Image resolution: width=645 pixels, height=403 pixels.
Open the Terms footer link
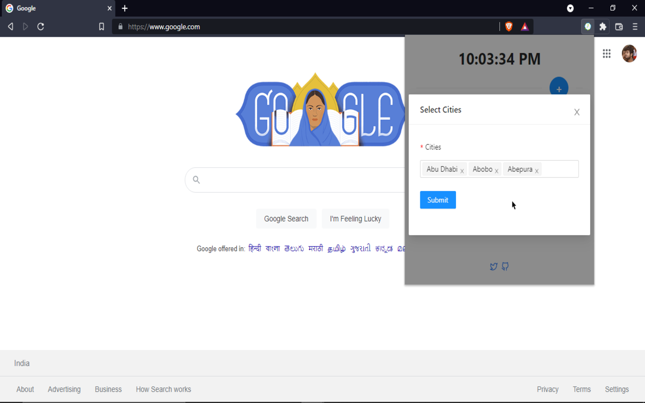[582, 389]
